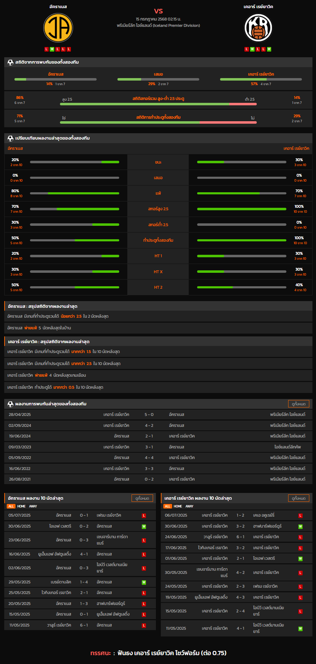Click L result badge for 11/05/2025 วาลูร์ 6-1 match
Screen dimensions: 316x664
pos(144,625)
